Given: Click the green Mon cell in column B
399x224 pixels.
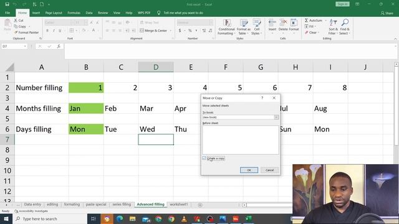Looking at the screenshot, I should coord(86,129).
